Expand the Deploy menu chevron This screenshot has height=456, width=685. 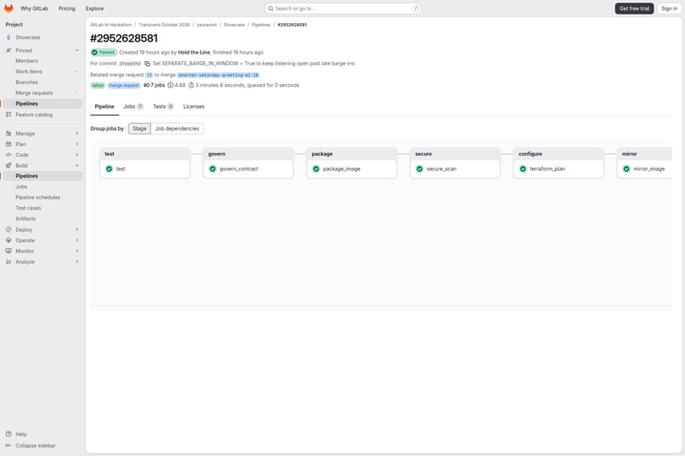pyautogui.click(x=76, y=229)
